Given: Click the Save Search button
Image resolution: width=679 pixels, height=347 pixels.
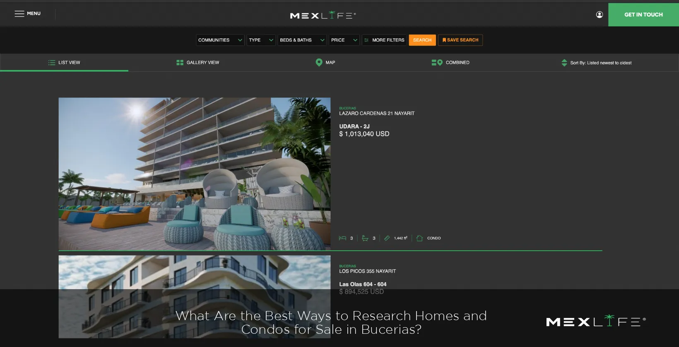Looking at the screenshot, I should (460, 40).
